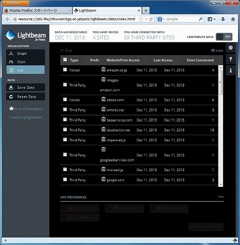
Task: Click clipboard icon beside omtrdc.net
Action: tap(104, 109)
